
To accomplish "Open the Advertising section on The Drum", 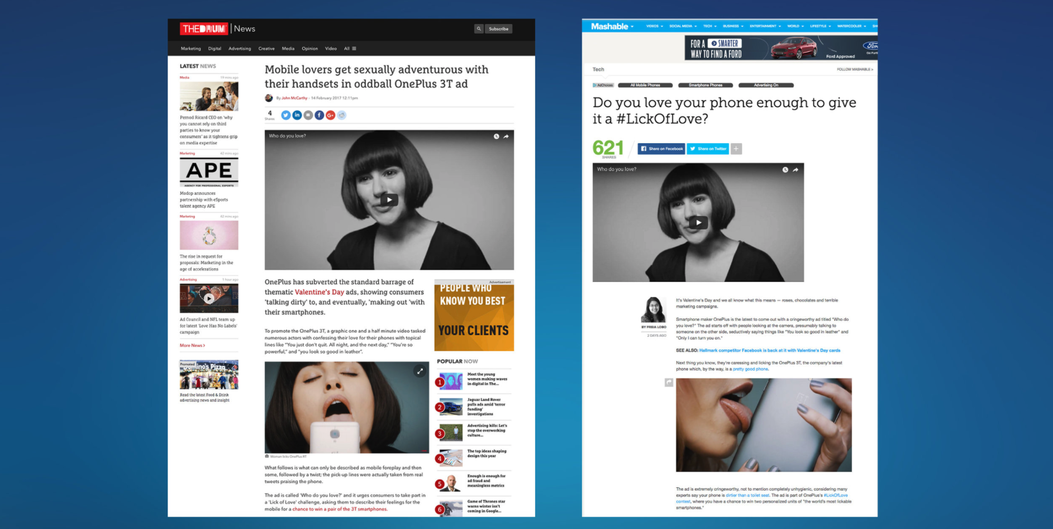I will [x=240, y=49].
